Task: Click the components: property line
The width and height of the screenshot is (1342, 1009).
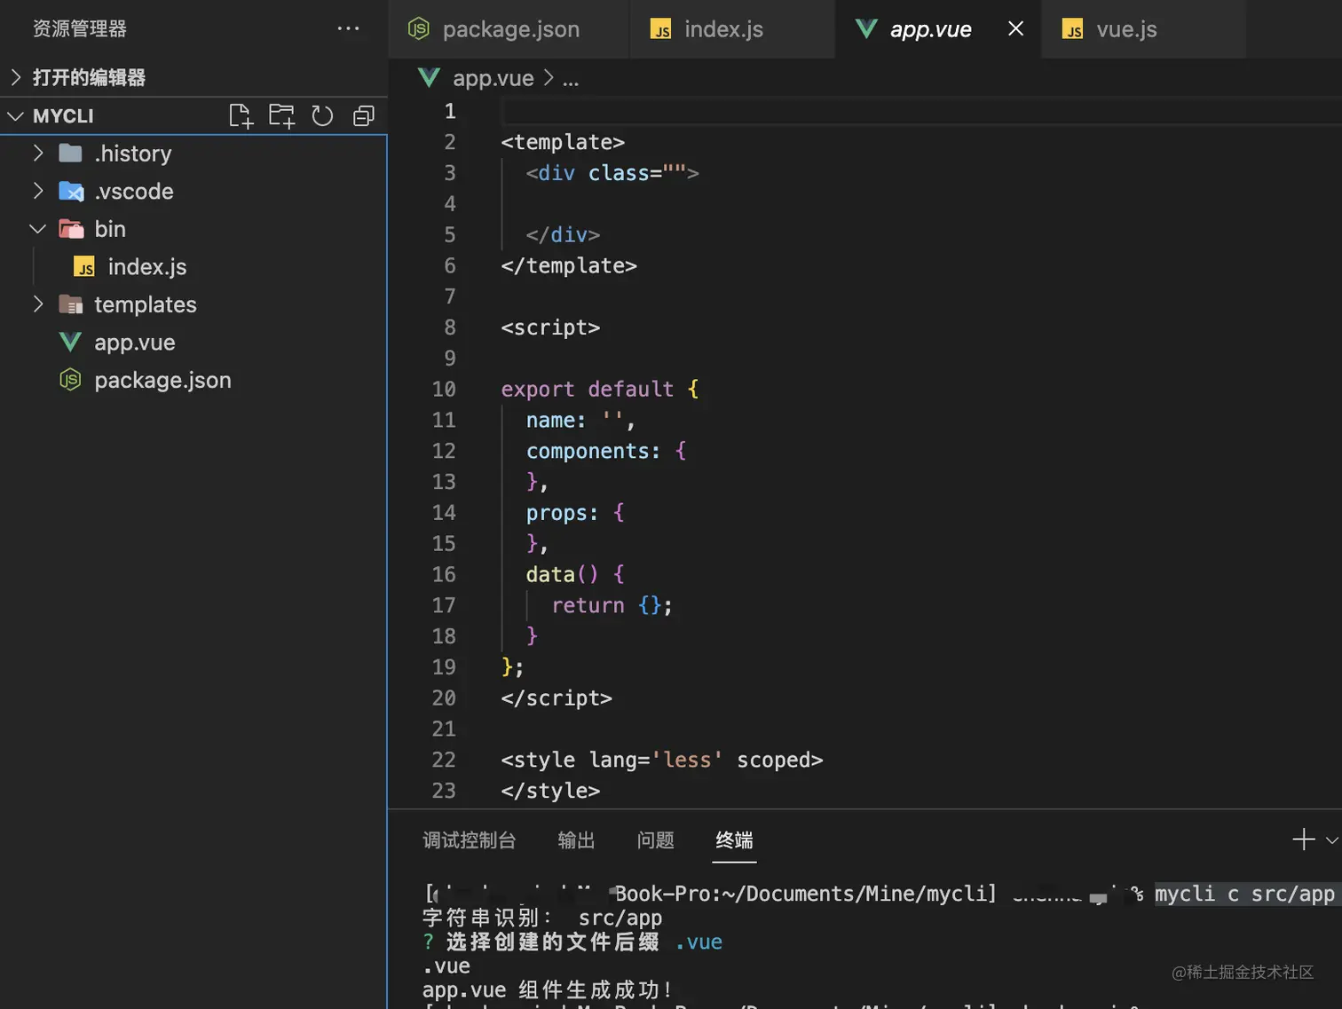Action: click(x=606, y=451)
